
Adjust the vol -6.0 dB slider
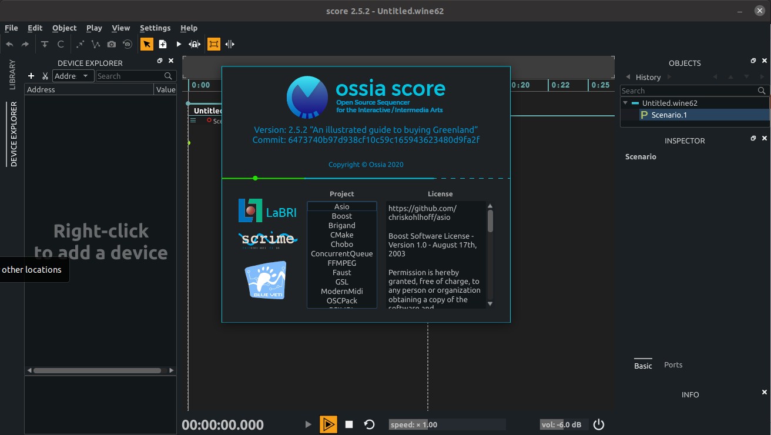[564, 424]
